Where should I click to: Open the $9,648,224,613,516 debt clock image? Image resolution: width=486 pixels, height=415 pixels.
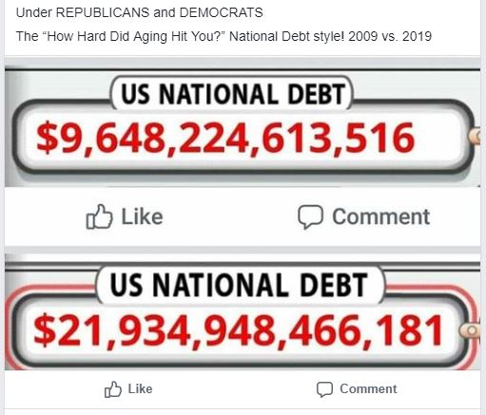click(243, 126)
